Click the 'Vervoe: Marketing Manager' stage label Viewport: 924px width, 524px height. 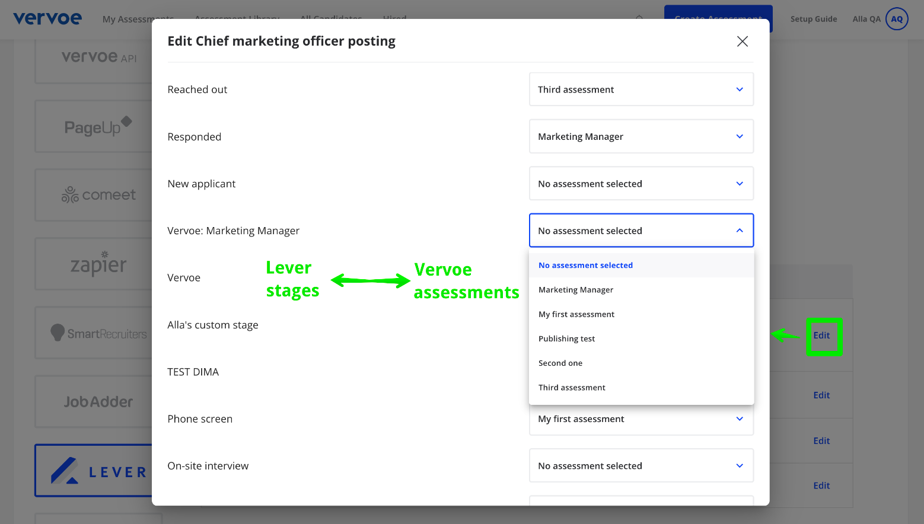(x=233, y=231)
